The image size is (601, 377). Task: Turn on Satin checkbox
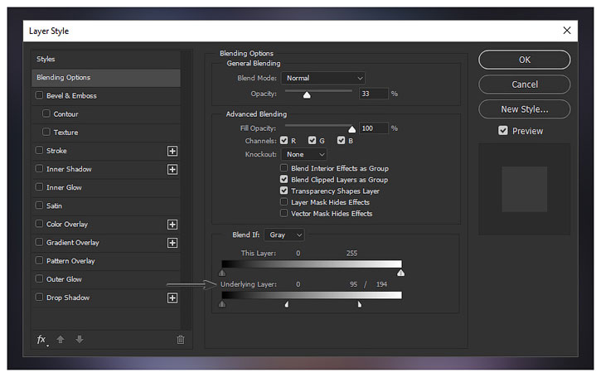pyautogui.click(x=39, y=205)
